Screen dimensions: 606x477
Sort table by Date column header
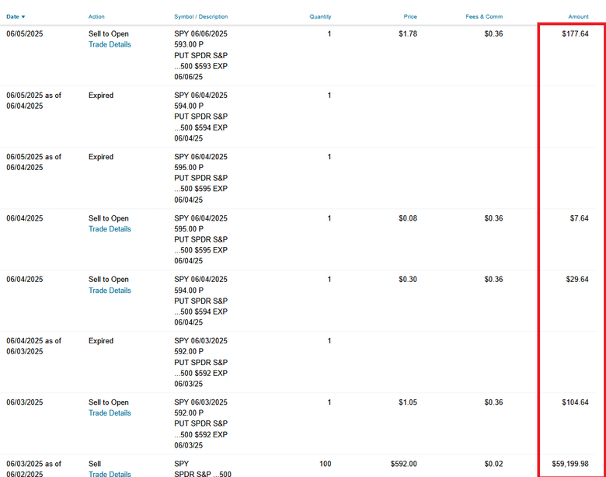point(12,16)
